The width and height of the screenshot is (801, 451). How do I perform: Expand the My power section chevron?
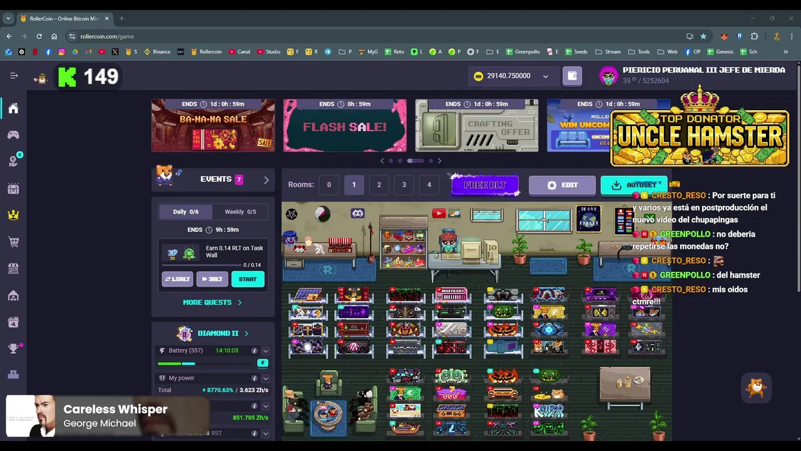point(265,378)
